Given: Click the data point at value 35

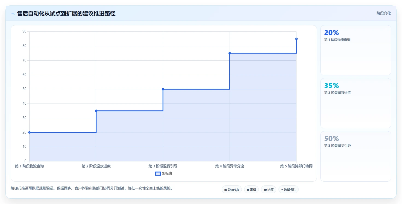Looking at the screenshot, I should point(96,111).
